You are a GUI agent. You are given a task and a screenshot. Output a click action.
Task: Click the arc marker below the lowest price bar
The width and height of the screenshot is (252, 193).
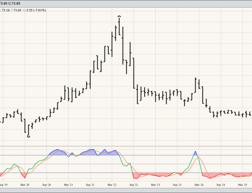pos(29,137)
